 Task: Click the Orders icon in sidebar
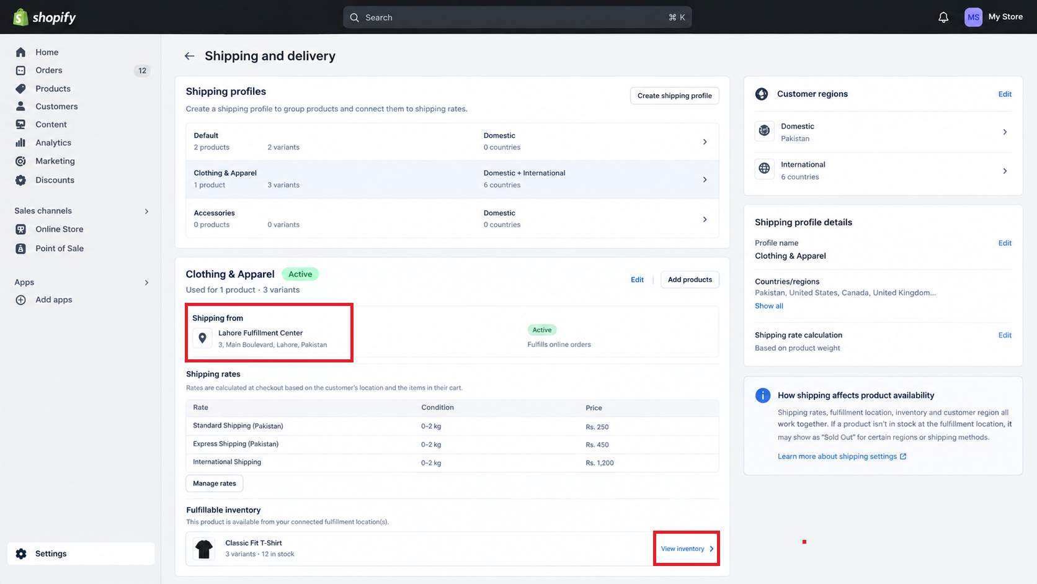click(20, 70)
